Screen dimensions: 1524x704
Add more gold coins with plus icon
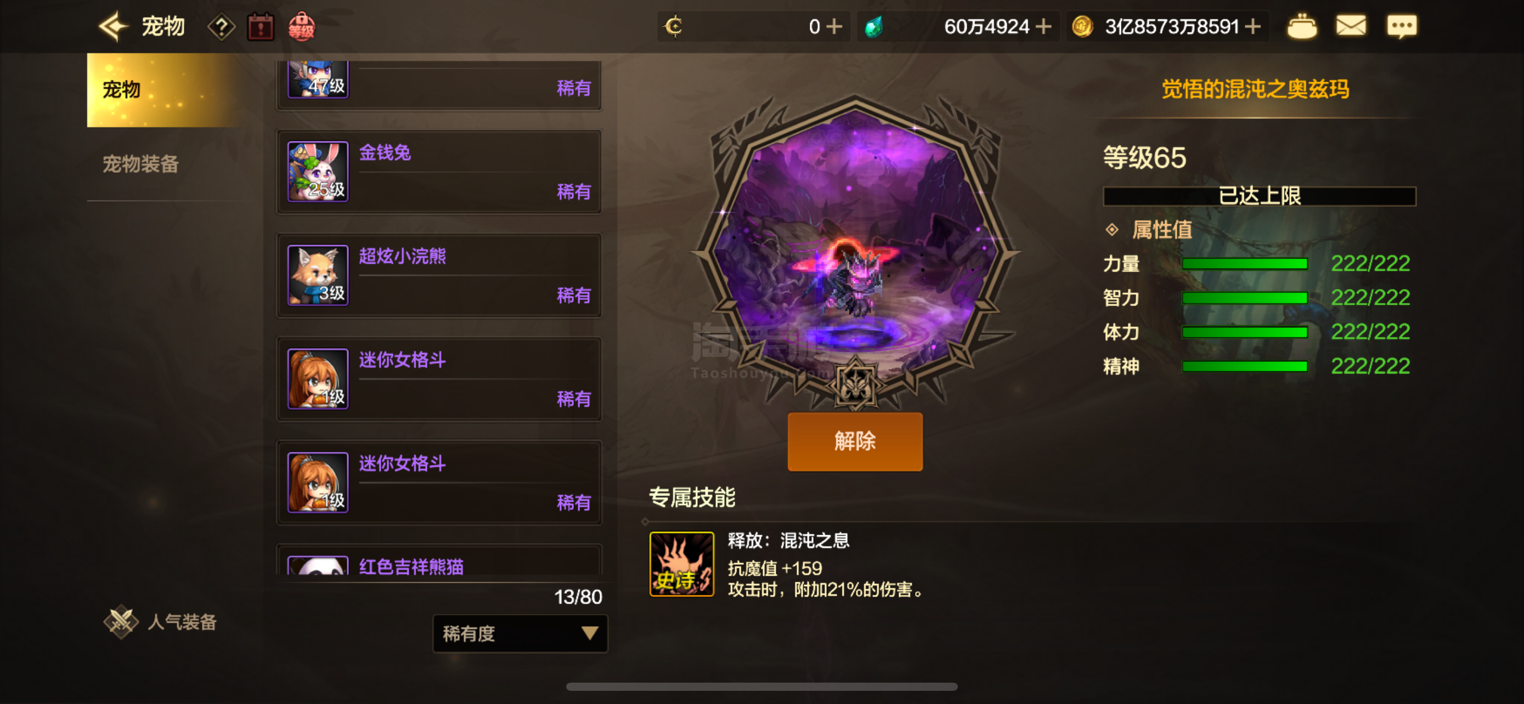1252,27
